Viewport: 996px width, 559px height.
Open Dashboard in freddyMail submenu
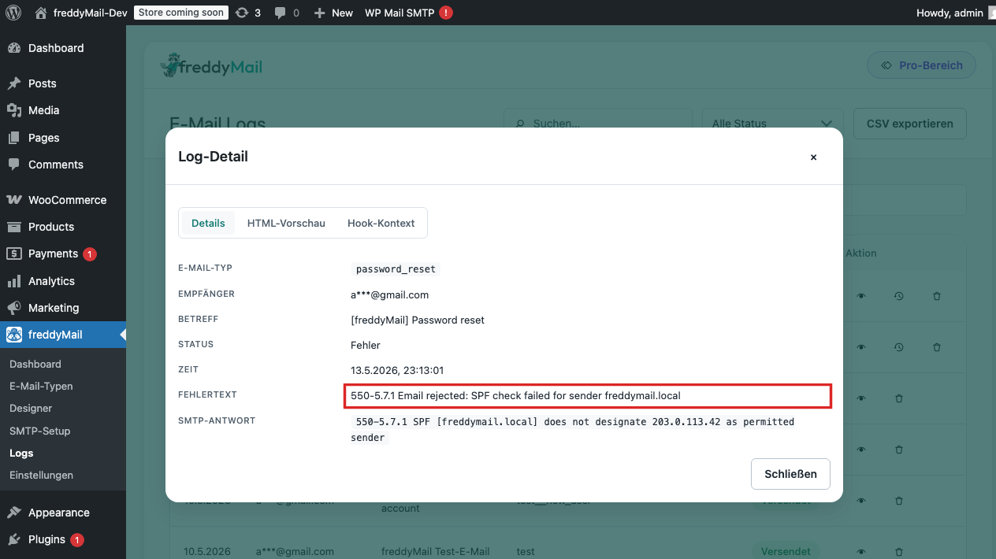[35, 365]
